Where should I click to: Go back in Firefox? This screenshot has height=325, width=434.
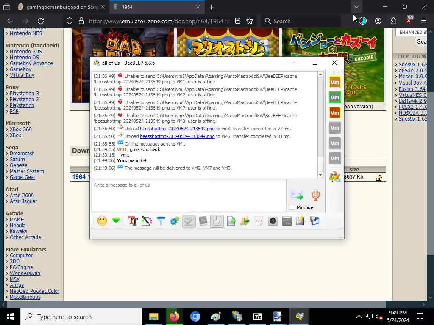click(10, 21)
